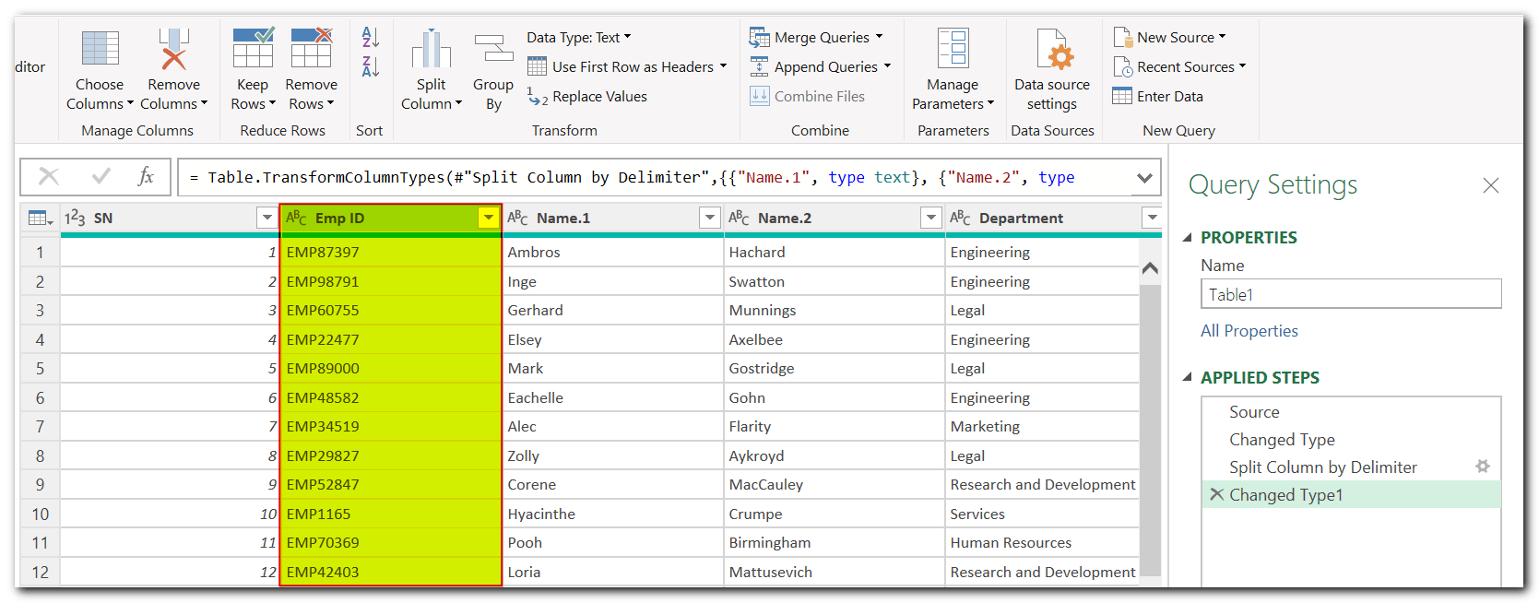Collapse the PROPERTIES section
The image size is (1539, 603).
[1188, 238]
